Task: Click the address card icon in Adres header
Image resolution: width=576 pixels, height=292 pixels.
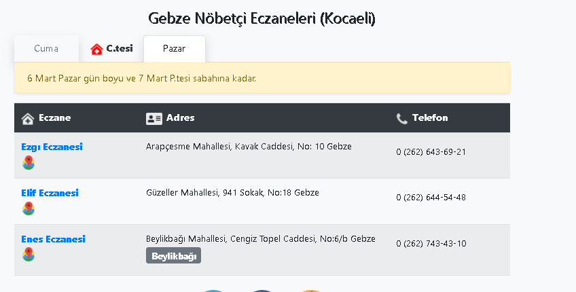Action: 154,118
